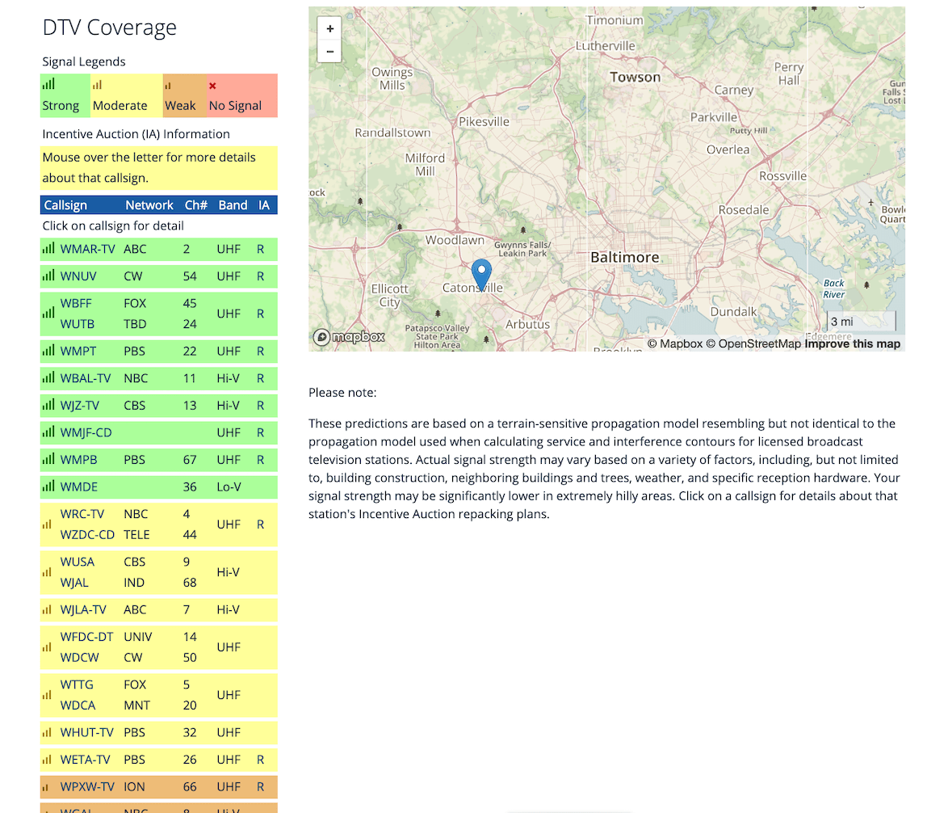
Task: Click the signal icon beside WHUT-TV
Action: [x=47, y=732]
